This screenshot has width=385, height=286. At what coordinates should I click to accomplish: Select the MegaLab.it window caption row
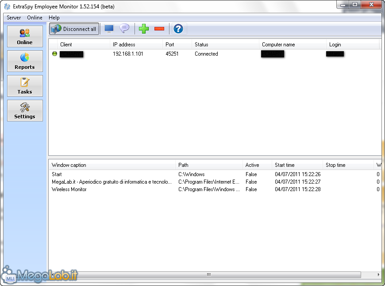click(x=112, y=182)
